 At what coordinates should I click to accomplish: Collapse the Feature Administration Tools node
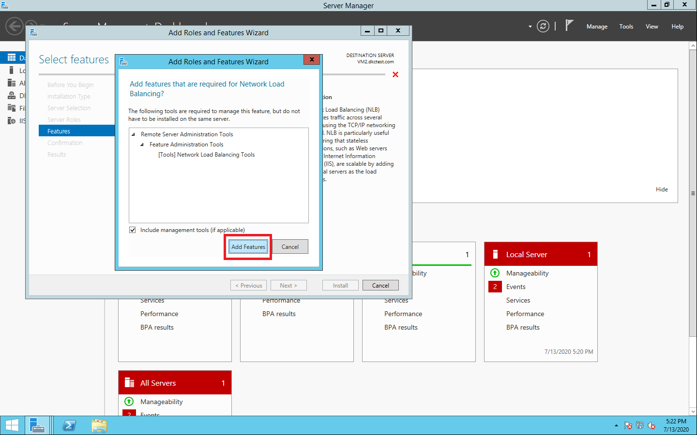coord(142,145)
